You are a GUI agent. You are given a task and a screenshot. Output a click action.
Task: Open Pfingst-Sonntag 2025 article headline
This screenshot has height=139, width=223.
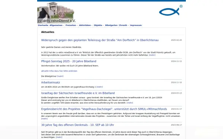69,61
